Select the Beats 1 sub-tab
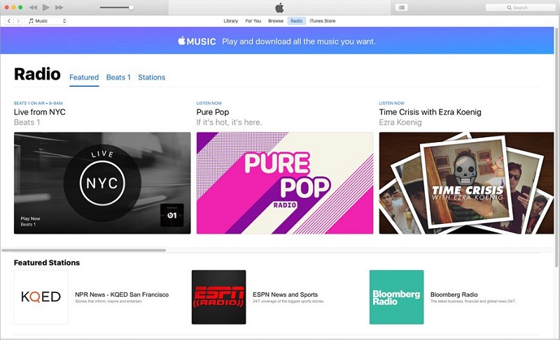560x340 pixels. pyautogui.click(x=118, y=78)
